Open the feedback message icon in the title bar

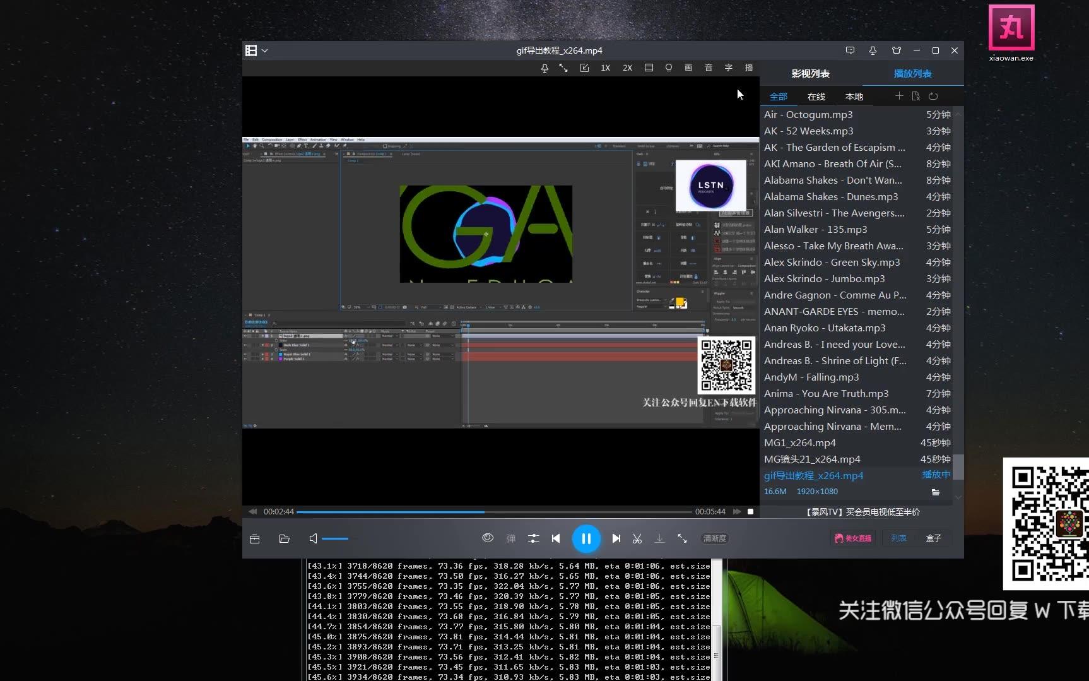coord(850,50)
